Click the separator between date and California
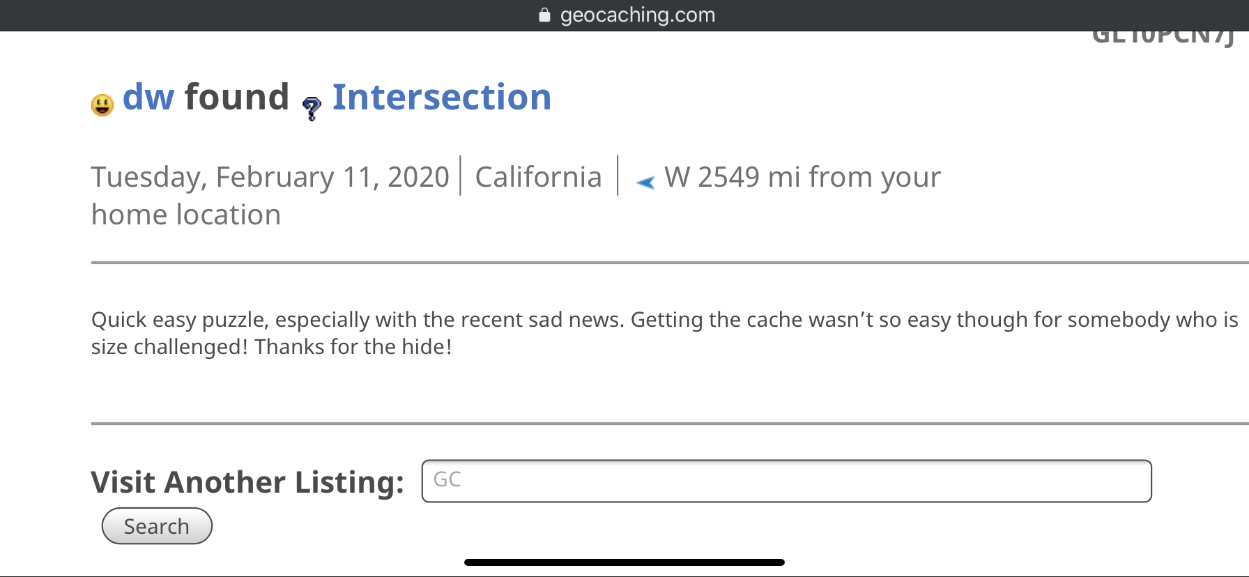 tap(461, 176)
